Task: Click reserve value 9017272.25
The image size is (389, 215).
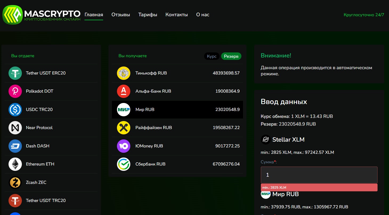Action: [x=228, y=146]
